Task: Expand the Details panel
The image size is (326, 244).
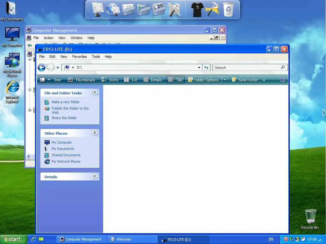Action: point(95,176)
